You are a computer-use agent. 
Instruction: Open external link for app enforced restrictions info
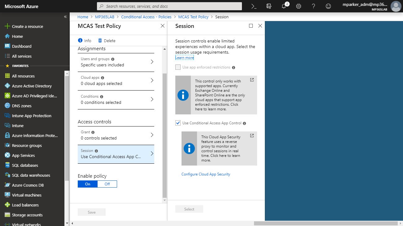click(x=252, y=80)
